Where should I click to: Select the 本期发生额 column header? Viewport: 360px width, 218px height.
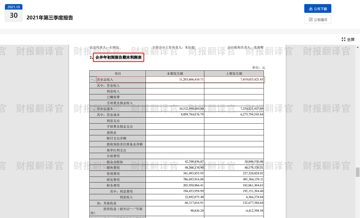(175, 73)
